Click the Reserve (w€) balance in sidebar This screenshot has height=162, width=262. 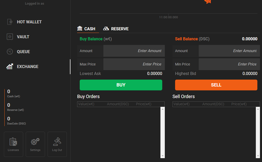coord(16,107)
